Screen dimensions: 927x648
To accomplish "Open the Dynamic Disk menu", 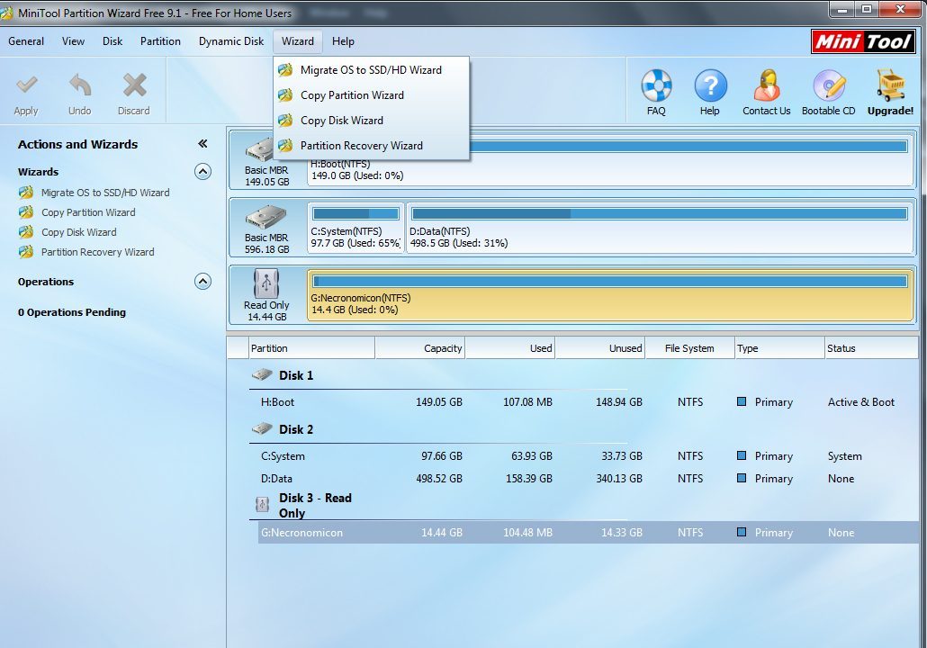I will [231, 41].
